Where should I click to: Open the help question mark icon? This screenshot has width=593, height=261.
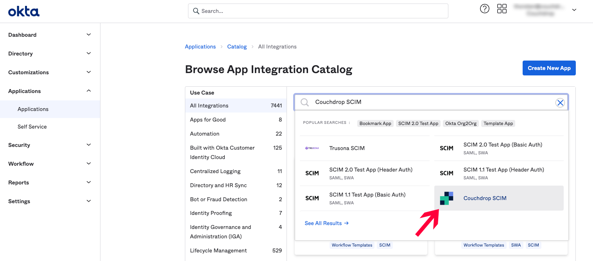485,9
